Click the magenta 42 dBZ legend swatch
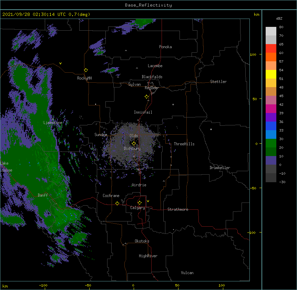The width and height of the screenshot is (297, 290). click(x=271, y=108)
